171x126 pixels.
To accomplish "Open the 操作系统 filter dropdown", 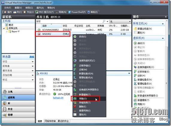I will pyautogui.click(x=33, y=71).
